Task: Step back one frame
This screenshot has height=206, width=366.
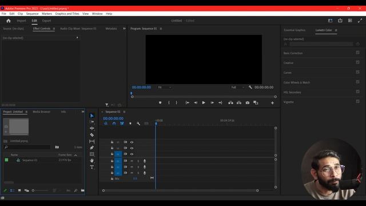Action: (x=196, y=103)
